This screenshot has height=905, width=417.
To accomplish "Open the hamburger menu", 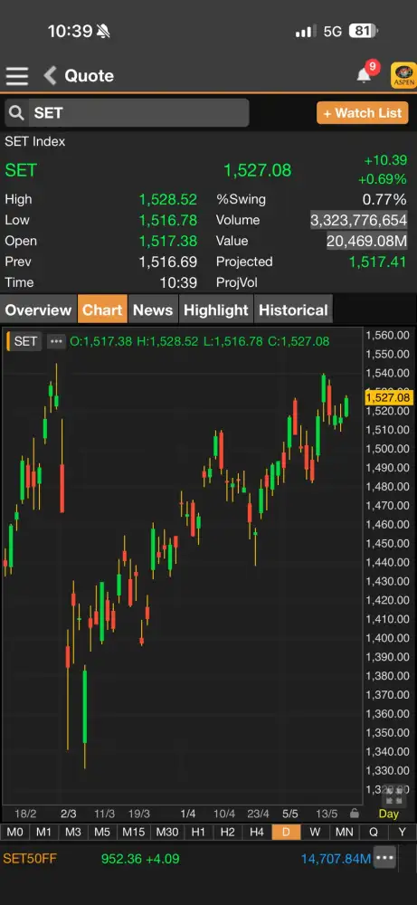I will (16, 76).
